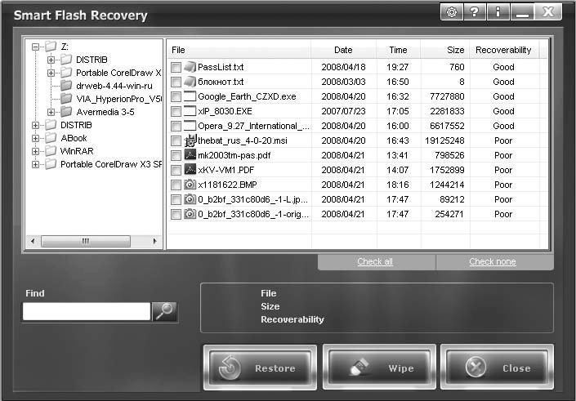
Task: Click the блокнот.txt file icon
Action: (190, 82)
